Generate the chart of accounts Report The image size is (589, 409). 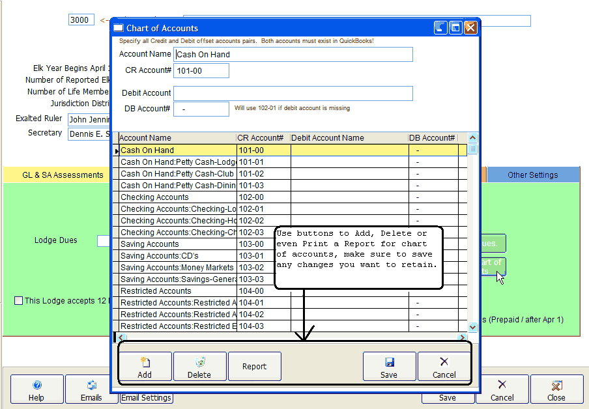tap(254, 367)
